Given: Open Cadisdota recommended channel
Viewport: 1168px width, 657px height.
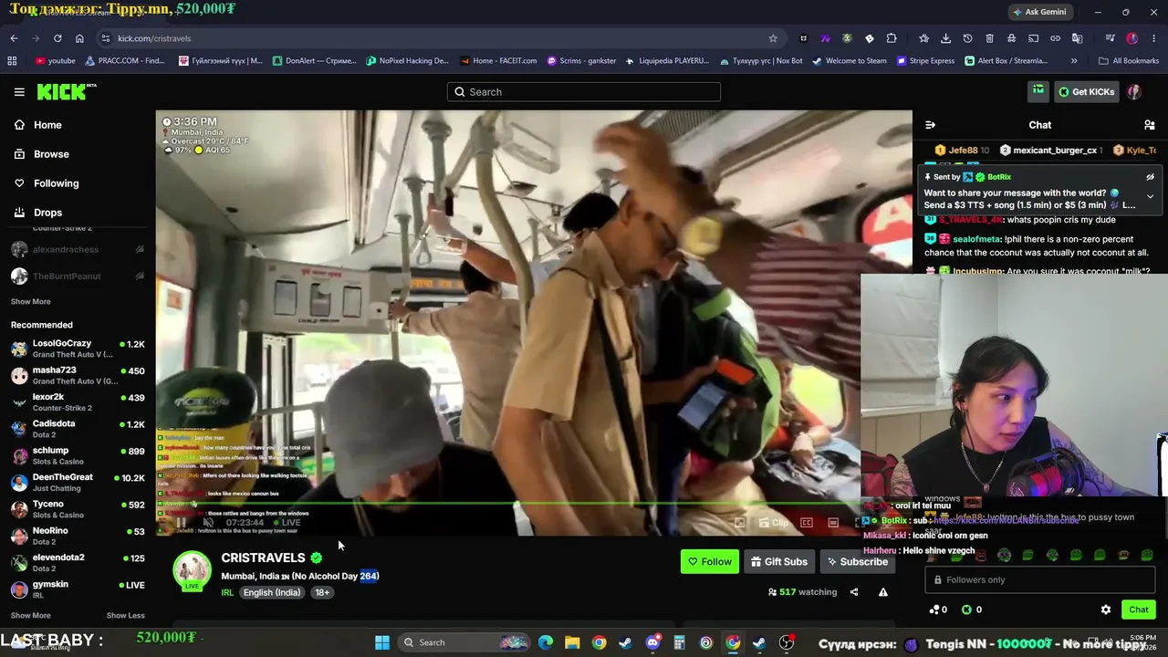Looking at the screenshot, I should 78,429.
